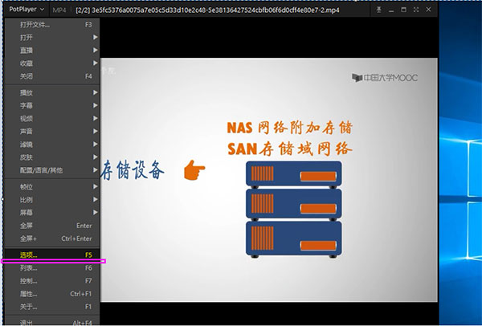Open the 收藏 favorites submenu
The image size is (482, 326).
[x=27, y=63]
